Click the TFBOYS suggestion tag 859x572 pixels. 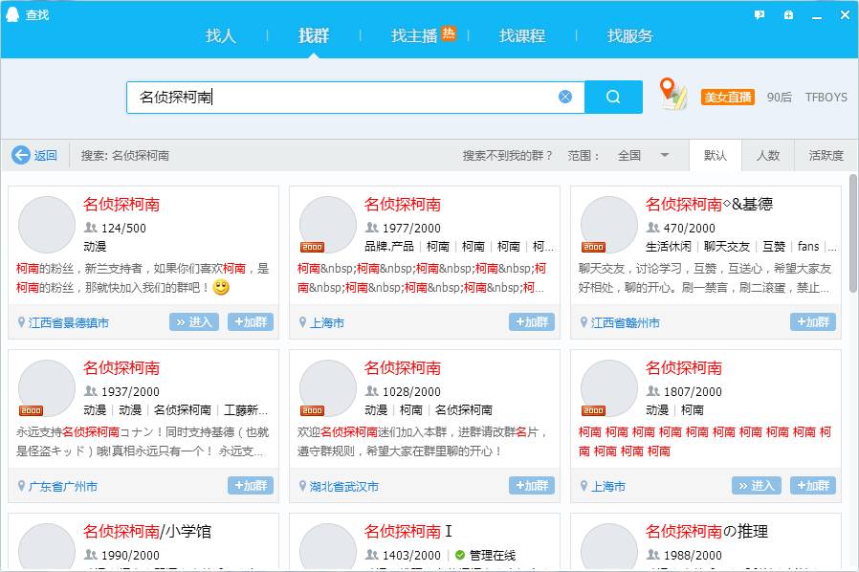(826, 97)
